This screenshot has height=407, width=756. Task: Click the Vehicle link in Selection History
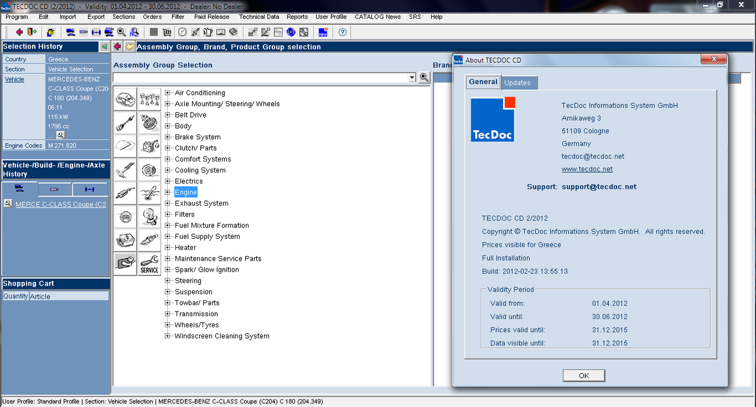[x=15, y=79]
